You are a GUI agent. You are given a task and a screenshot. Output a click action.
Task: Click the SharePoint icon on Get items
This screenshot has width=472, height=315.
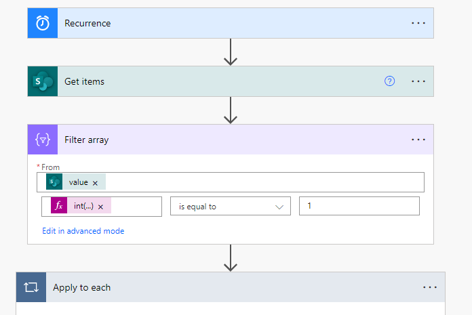[x=43, y=81]
